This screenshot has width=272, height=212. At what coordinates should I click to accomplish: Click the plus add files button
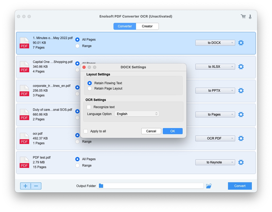(x=25, y=186)
